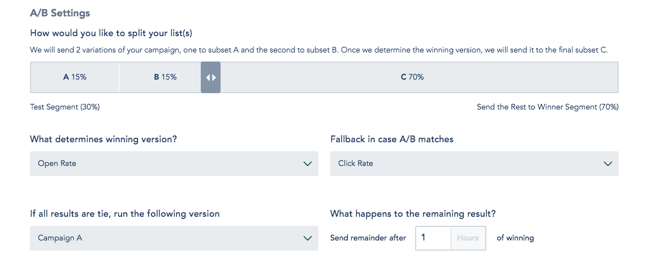The width and height of the screenshot is (647, 267).
Task: Click the "If all results are tie" label
Action: 125,214
